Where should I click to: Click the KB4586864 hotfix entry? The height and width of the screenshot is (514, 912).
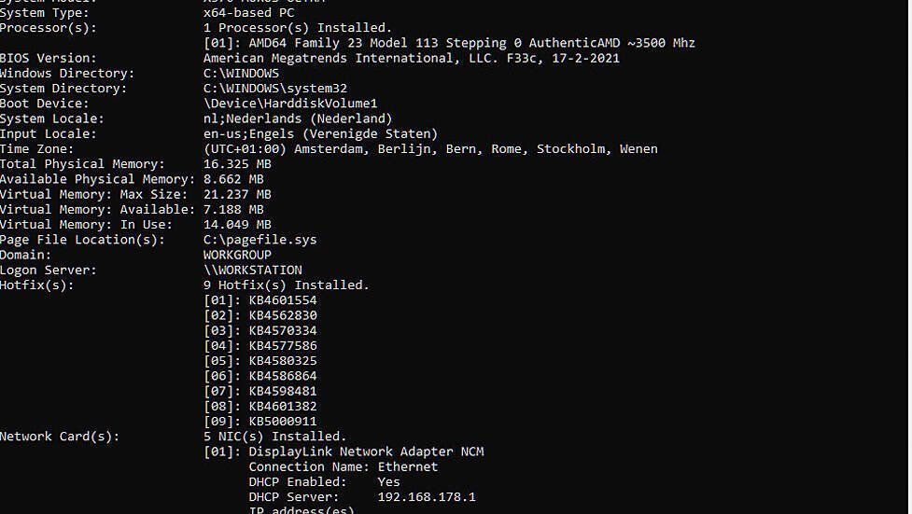click(x=282, y=376)
